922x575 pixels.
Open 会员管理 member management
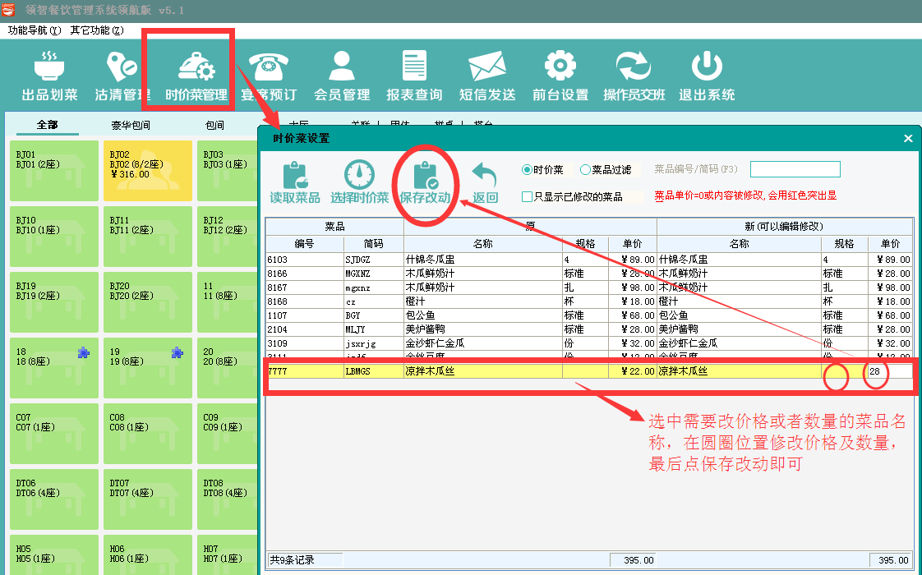[x=342, y=76]
